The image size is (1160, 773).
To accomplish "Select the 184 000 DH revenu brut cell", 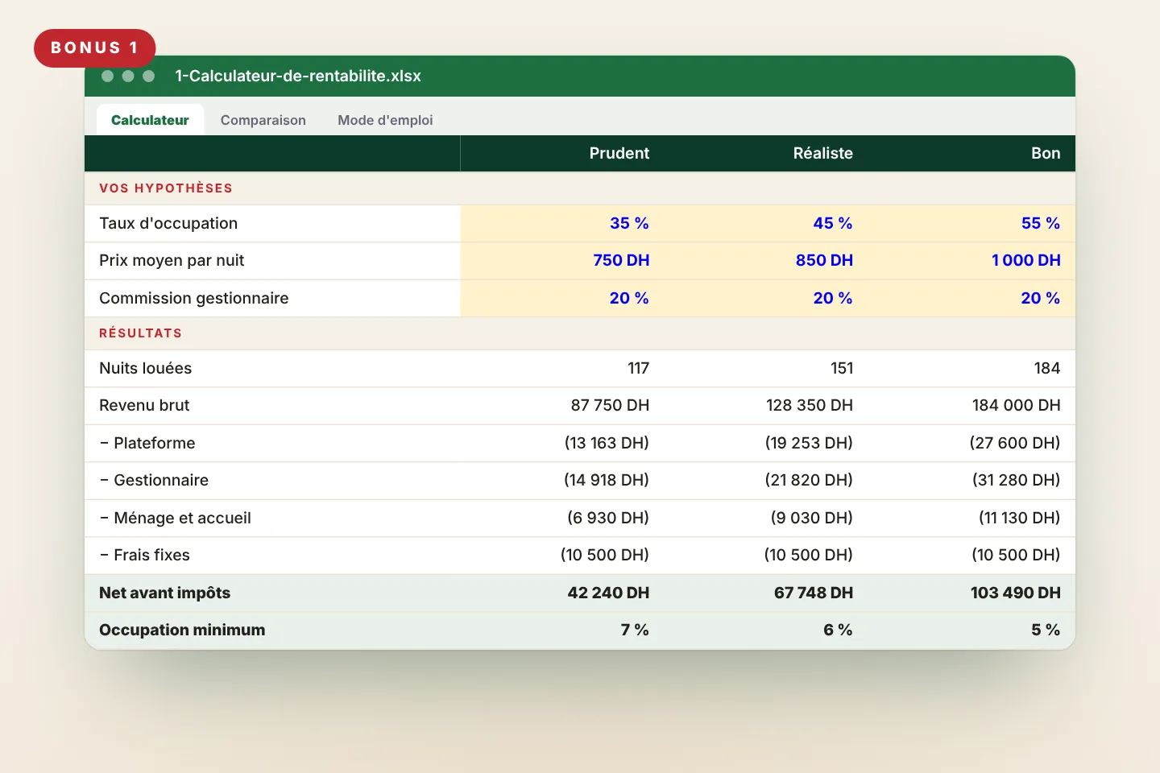I will tap(971, 406).
